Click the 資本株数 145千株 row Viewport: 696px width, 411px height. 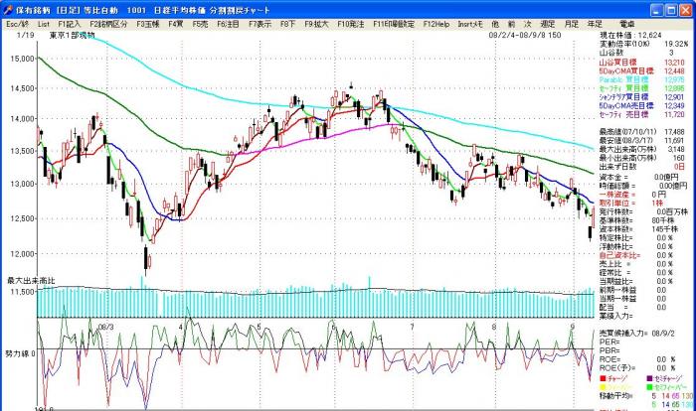pyautogui.click(x=638, y=229)
